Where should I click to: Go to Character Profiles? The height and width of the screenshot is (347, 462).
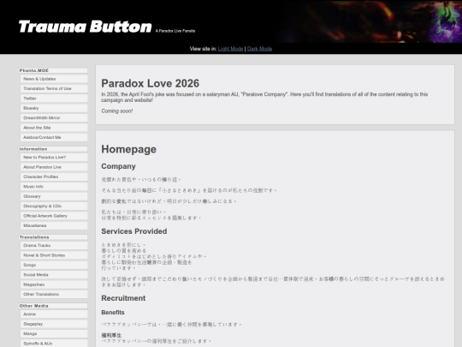(x=54, y=176)
